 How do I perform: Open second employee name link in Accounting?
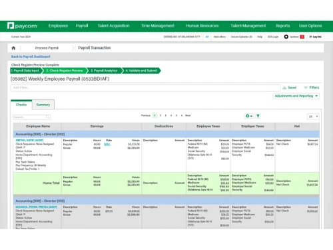click(37, 207)
